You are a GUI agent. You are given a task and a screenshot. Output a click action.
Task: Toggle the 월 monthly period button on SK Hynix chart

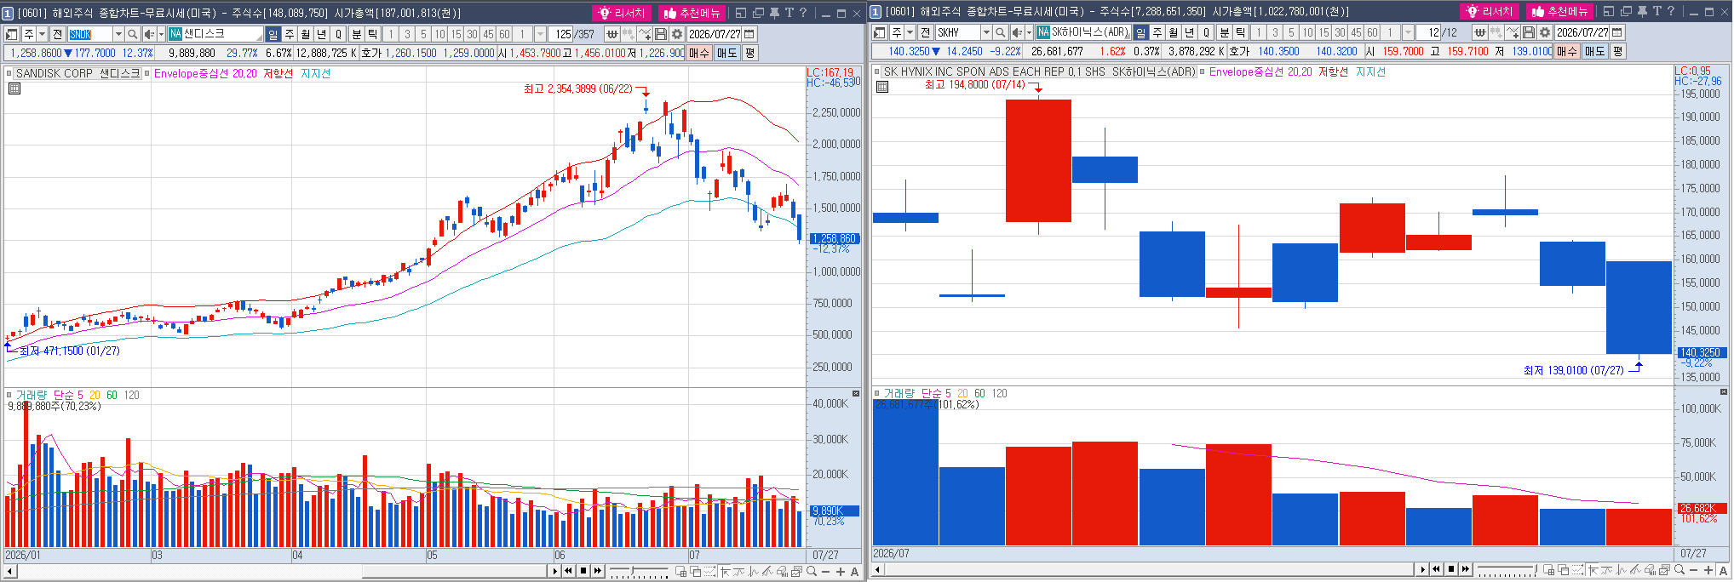[x=1172, y=32]
